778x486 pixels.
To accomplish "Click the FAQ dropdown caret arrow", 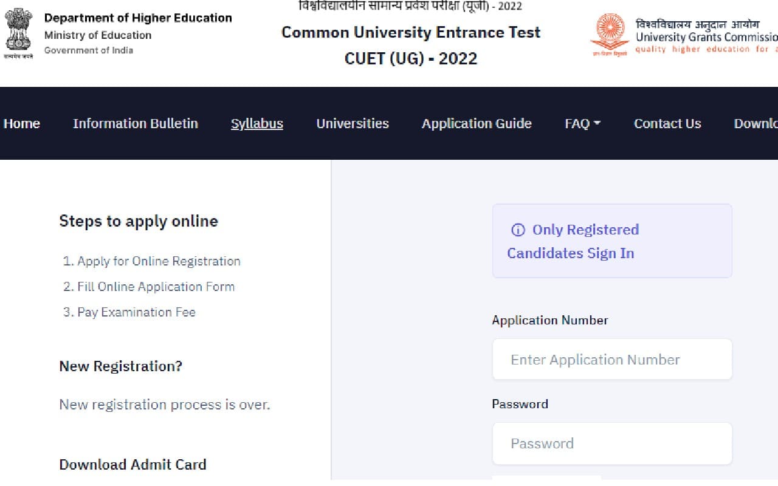I will coord(598,123).
